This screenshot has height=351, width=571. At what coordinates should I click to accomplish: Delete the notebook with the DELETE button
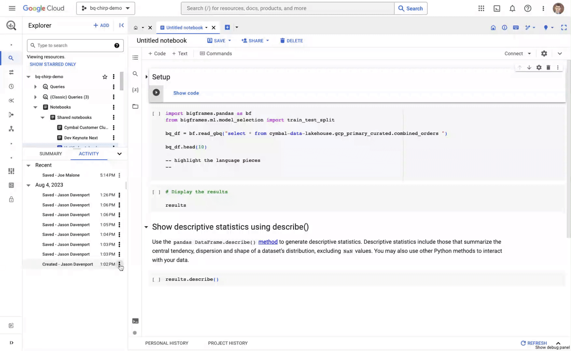(291, 41)
